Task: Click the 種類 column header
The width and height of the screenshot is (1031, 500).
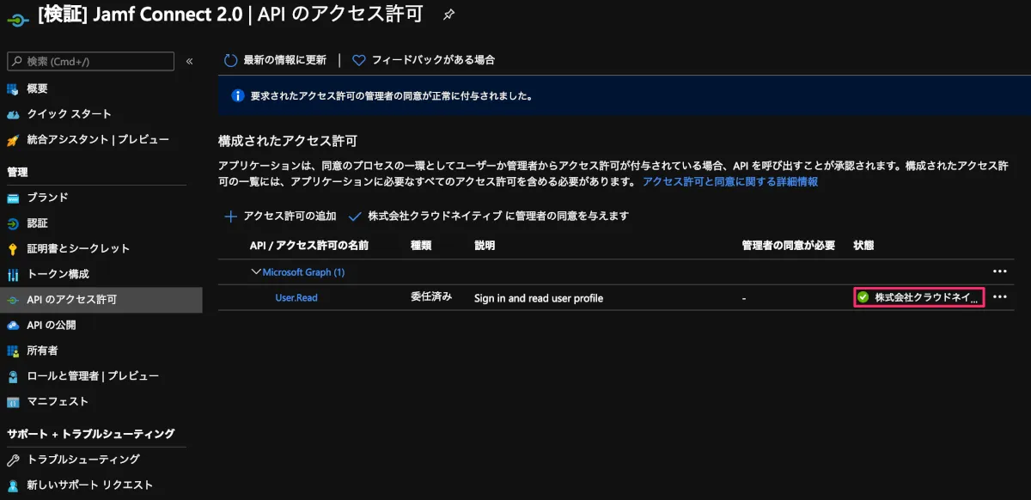Action: 421,246
